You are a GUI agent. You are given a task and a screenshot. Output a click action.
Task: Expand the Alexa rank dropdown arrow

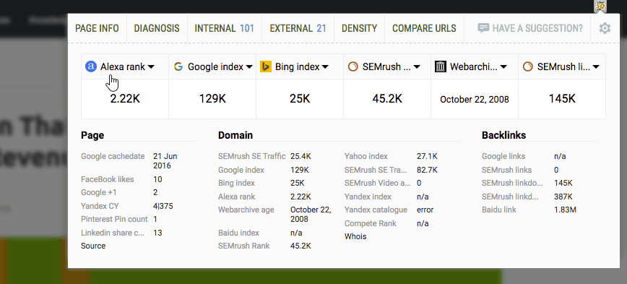point(151,66)
